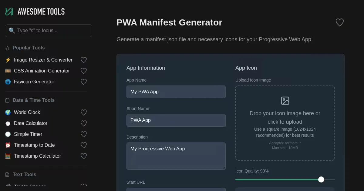Expand the Text Tools section header
The height and width of the screenshot is (191, 364).
(24, 175)
